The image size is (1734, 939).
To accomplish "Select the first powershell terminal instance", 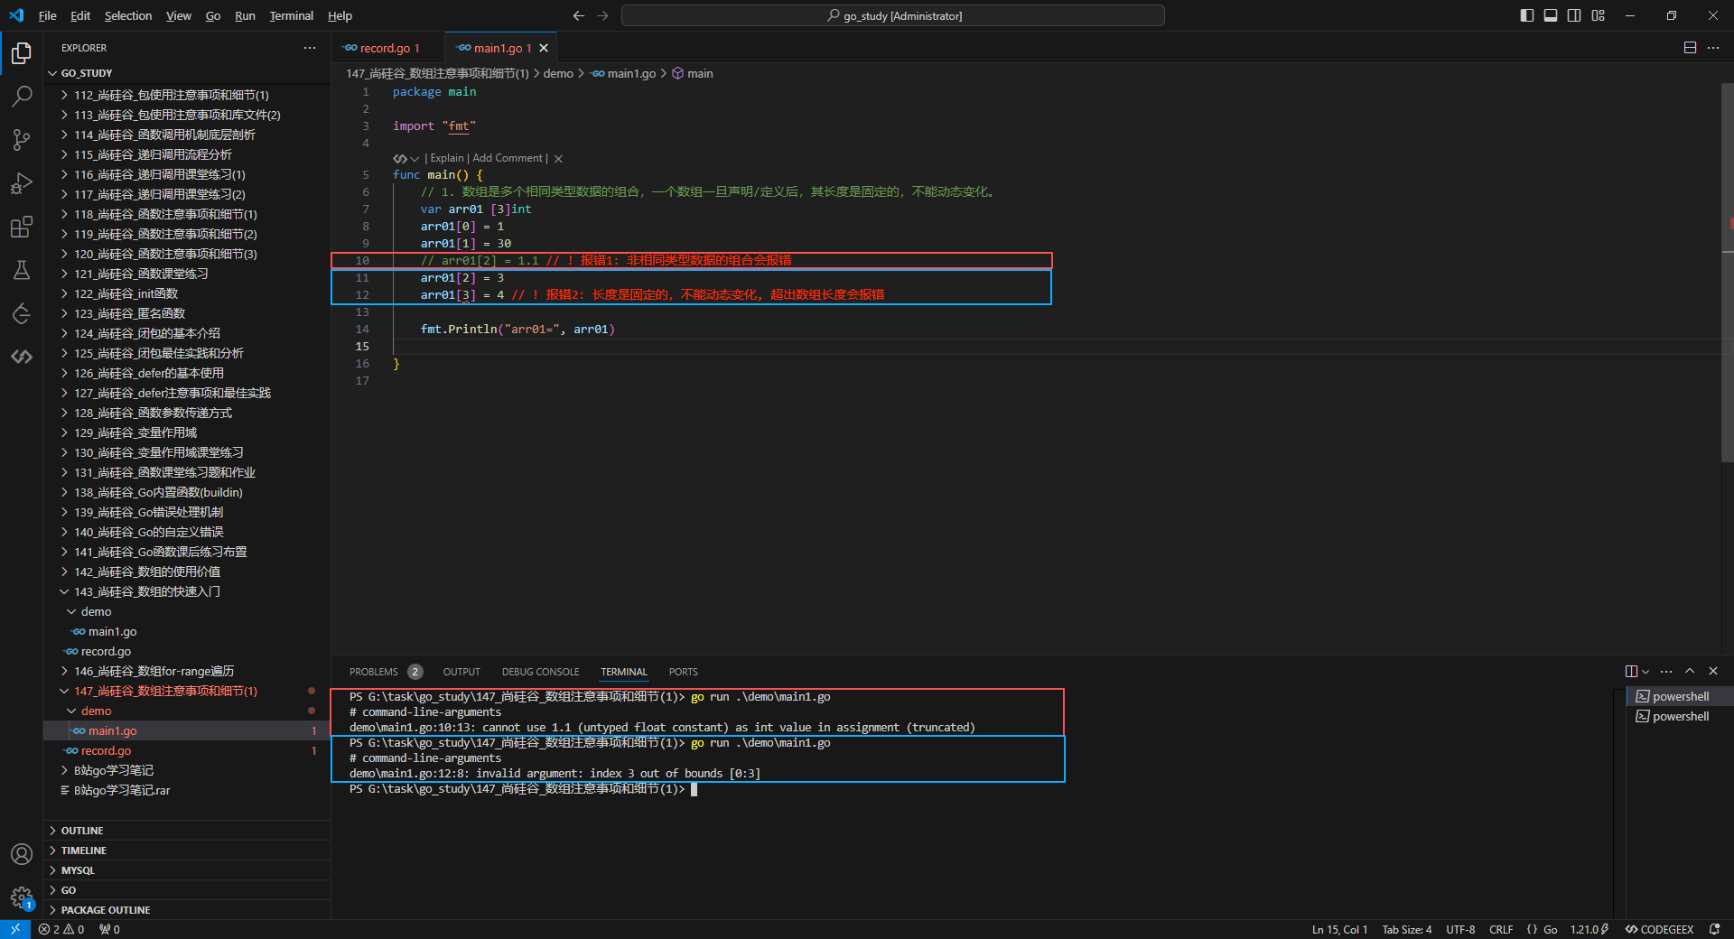I will pos(1680,696).
